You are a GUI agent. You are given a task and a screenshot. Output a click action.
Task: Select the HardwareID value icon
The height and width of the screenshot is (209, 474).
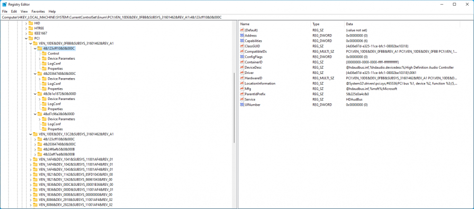click(x=242, y=78)
